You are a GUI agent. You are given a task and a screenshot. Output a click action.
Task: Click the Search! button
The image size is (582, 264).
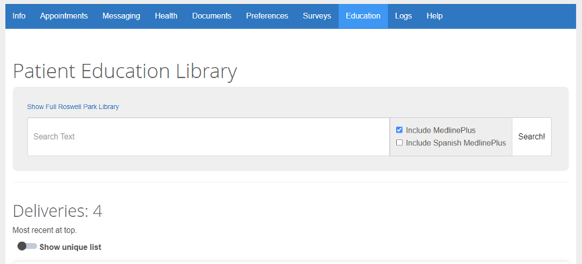531,137
